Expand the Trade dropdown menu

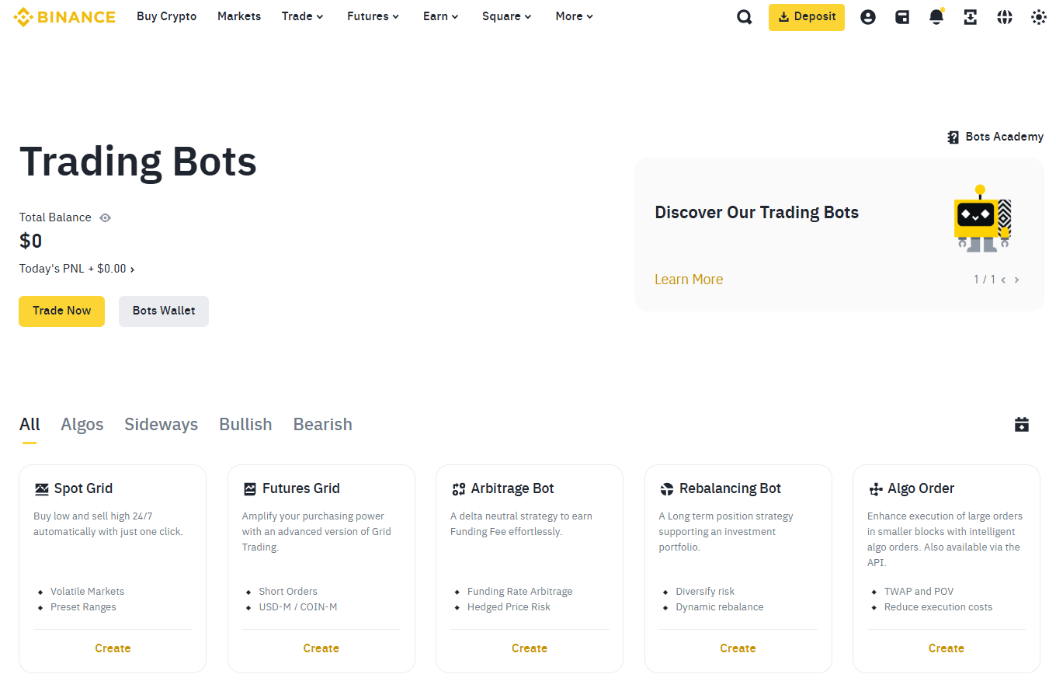tap(302, 16)
